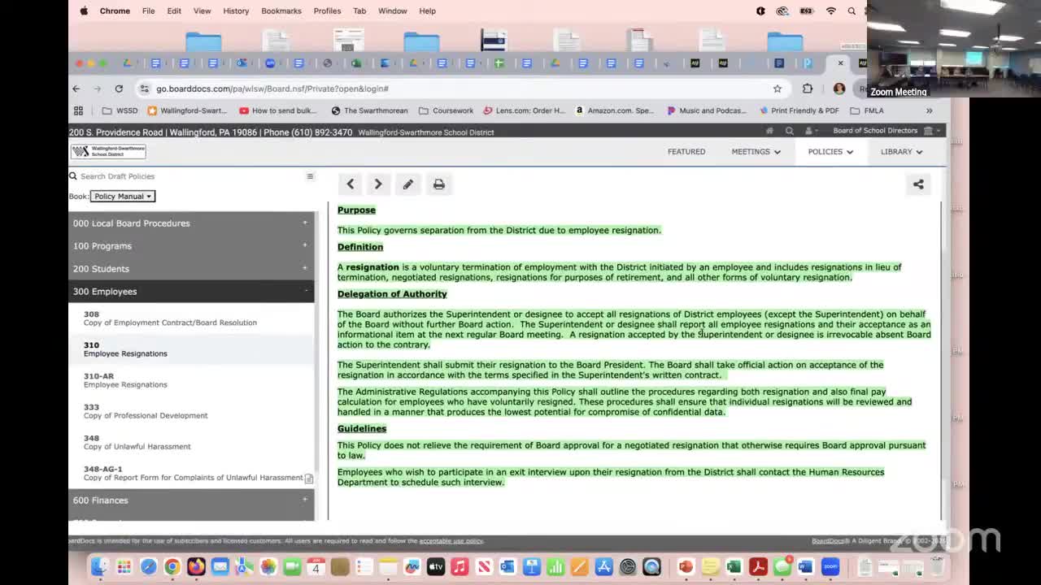Click the Chrome profile avatar

pyautogui.click(x=839, y=89)
